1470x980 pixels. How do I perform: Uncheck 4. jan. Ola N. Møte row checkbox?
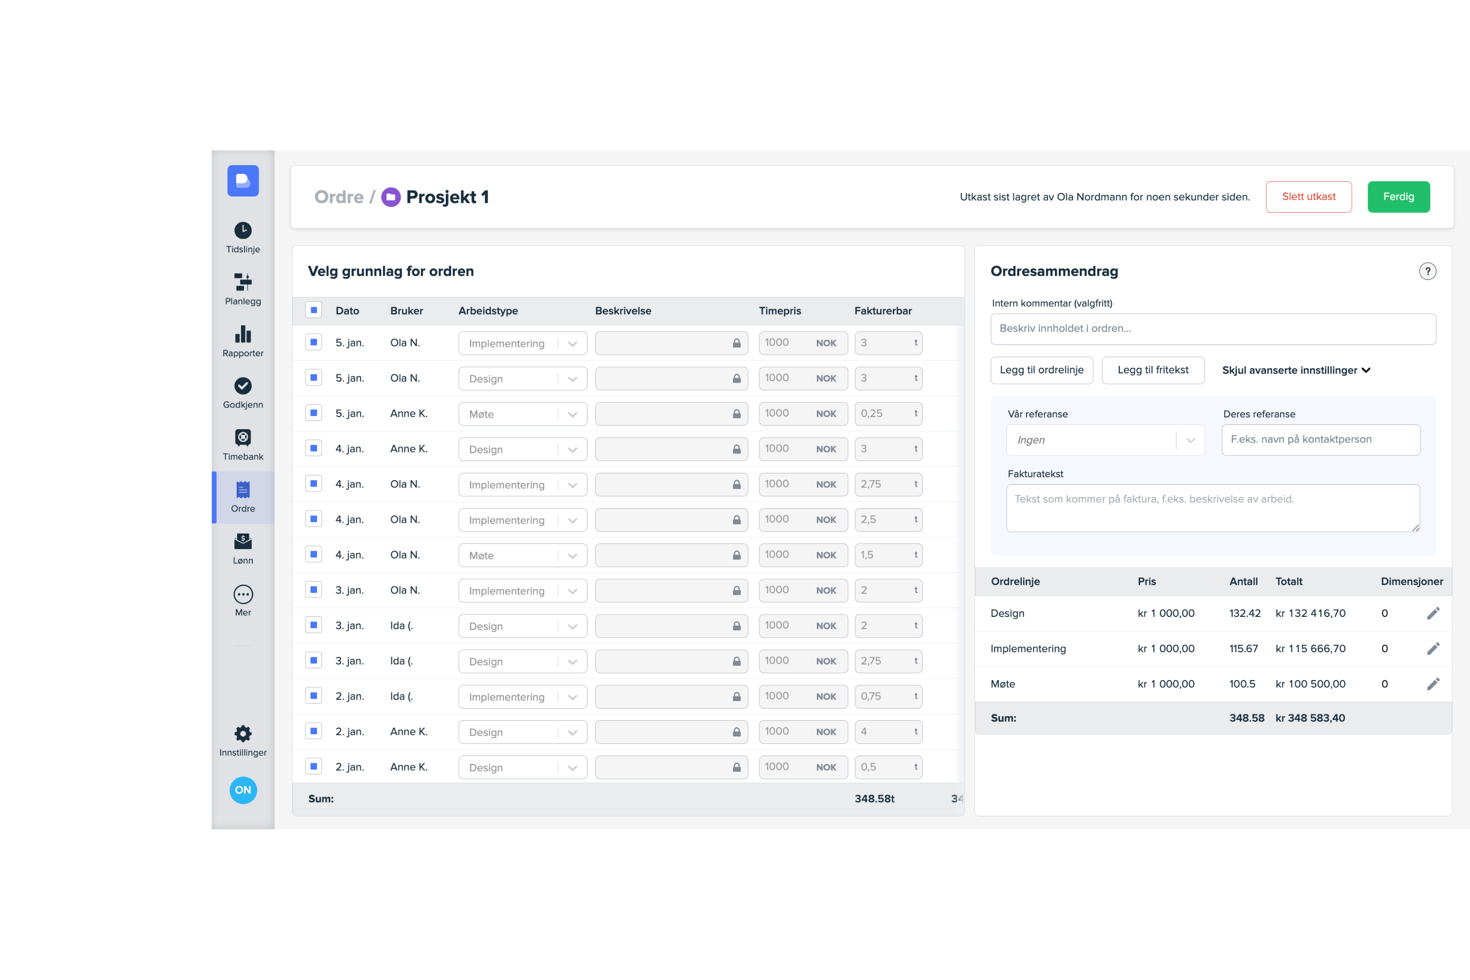[314, 554]
